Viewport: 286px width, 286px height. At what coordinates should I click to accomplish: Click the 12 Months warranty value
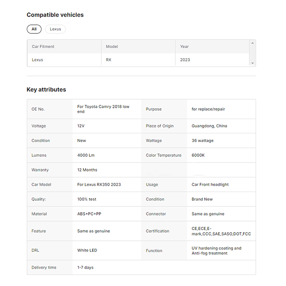click(x=87, y=170)
